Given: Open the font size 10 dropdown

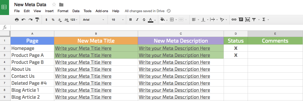Looking at the screenshot, I should tap(118, 20).
